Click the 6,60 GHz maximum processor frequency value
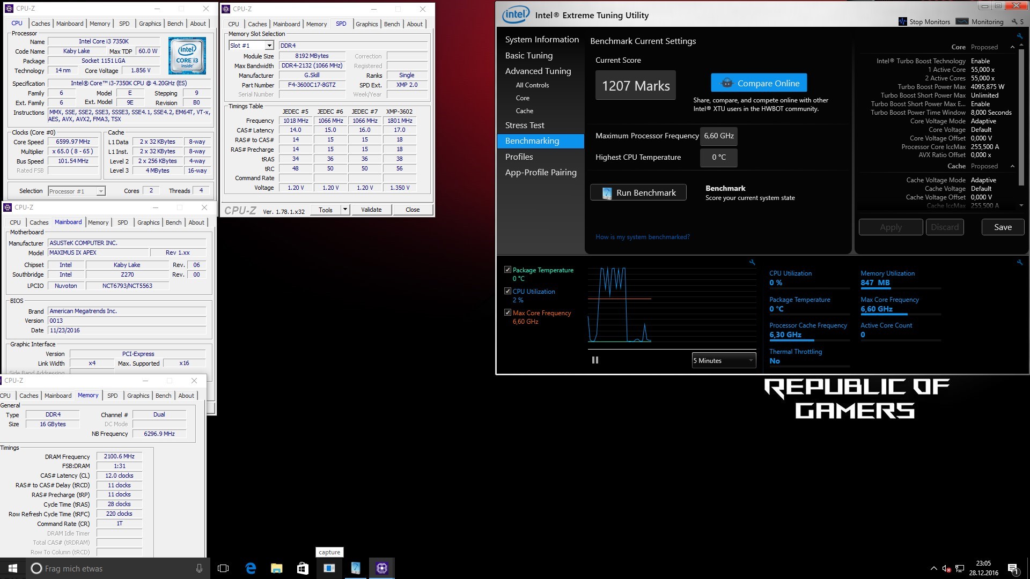 click(719, 136)
